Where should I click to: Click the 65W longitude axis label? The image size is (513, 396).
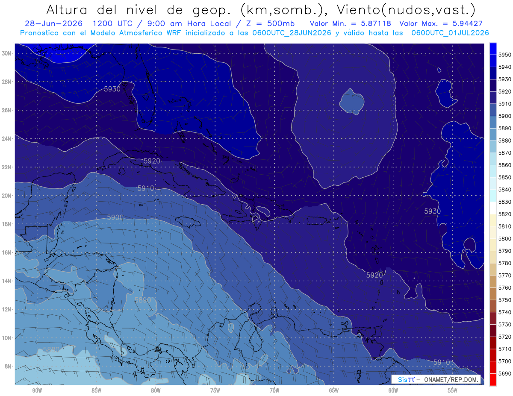coord(334,390)
